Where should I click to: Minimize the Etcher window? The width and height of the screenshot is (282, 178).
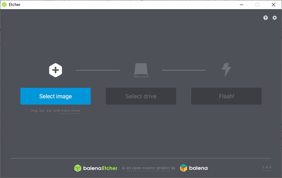tap(242, 5)
